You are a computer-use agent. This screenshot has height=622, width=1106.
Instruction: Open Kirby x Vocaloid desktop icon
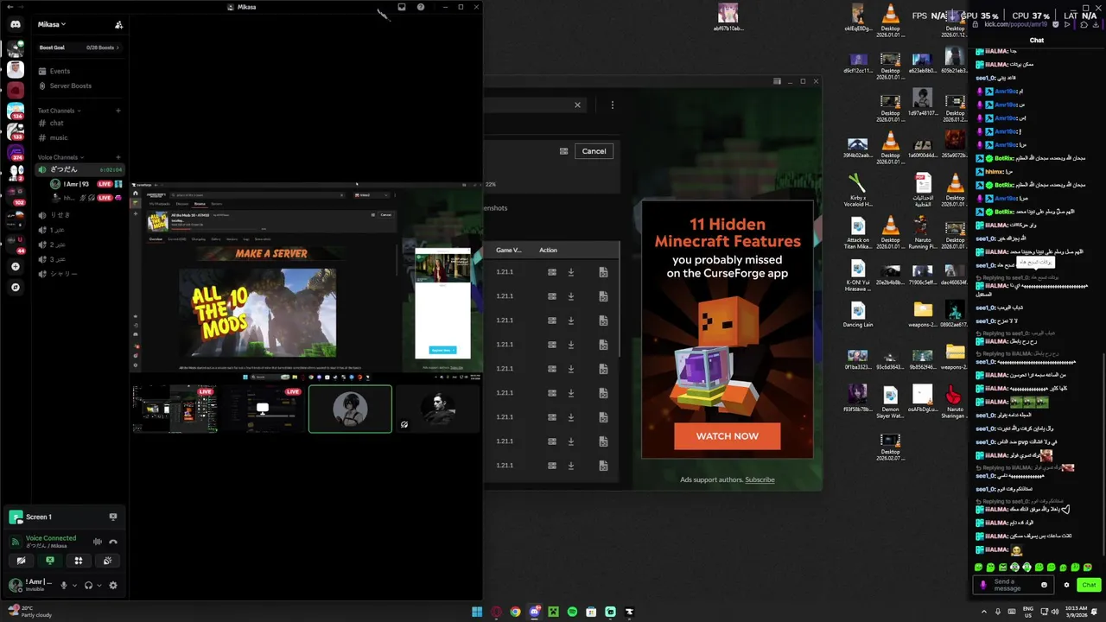[x=857, y=191]
